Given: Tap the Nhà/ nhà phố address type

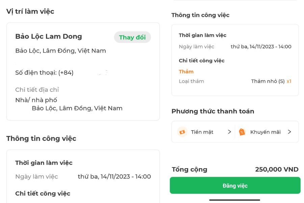Looking at the screenshot, I should pos(36,100).
